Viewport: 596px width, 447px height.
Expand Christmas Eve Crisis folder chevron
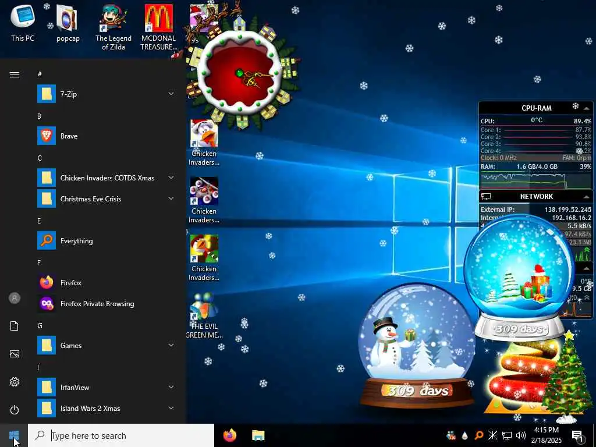click(x=171, y=198)
